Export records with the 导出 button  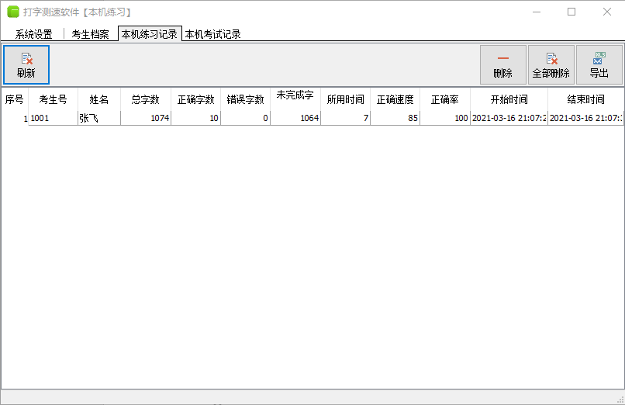click(x=599, y=64)
